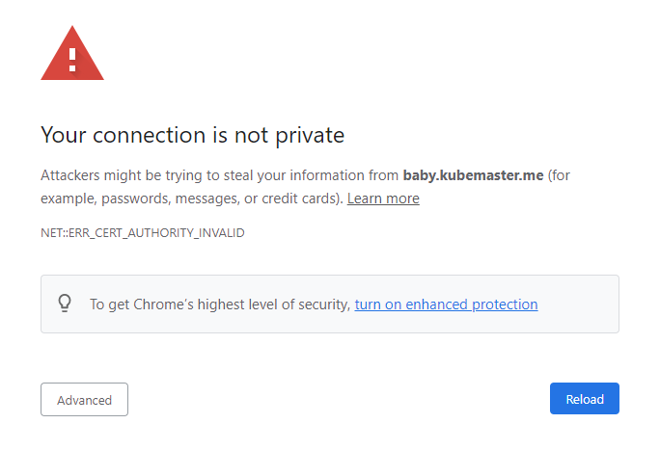Open the Learn more link
This screenshot has height=450, width=660.
pos(383,199)
